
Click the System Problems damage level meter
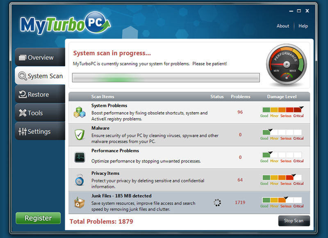282,110
